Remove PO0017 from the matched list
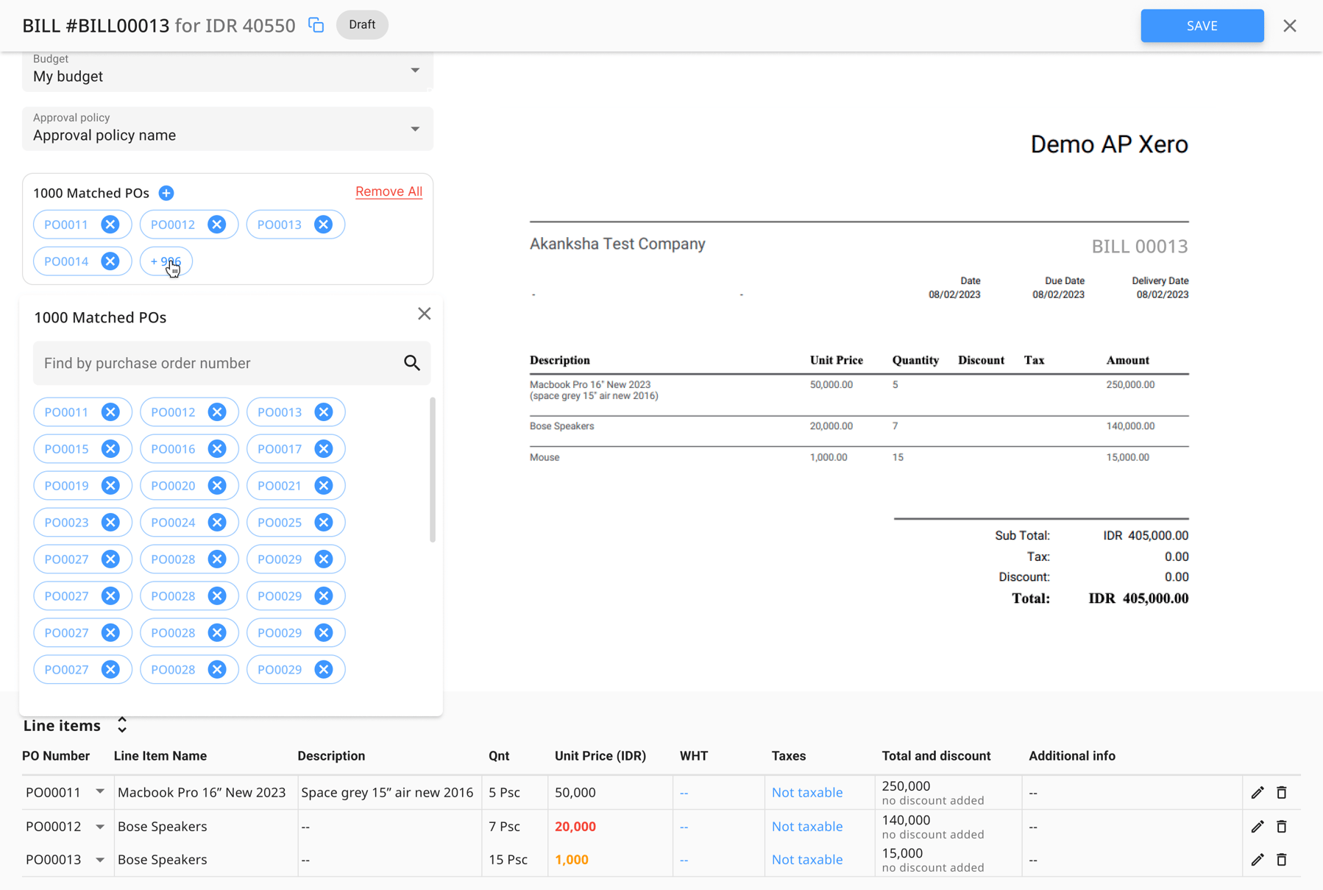The width and height of the screenshot is (1323, 890). pos(324,449)
